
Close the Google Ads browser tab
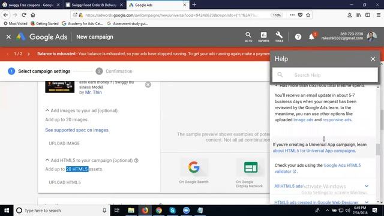pos(185,5)
